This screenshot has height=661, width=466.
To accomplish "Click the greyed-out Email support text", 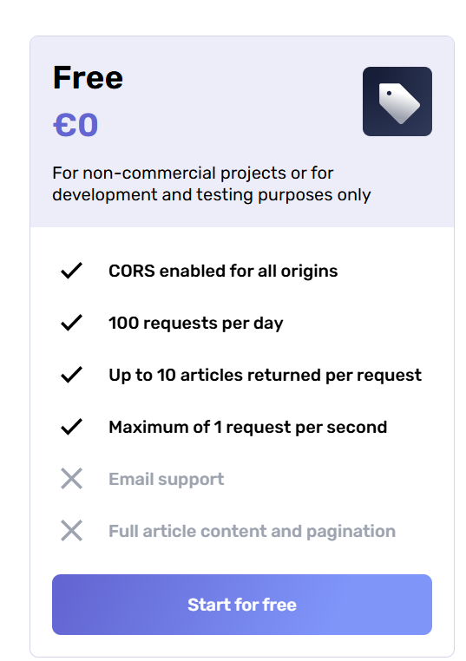I will tap(166, 480).
